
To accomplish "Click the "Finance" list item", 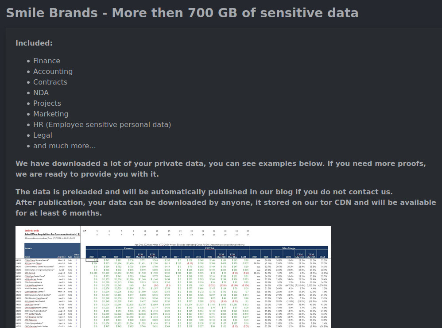I will click(47, 61).
